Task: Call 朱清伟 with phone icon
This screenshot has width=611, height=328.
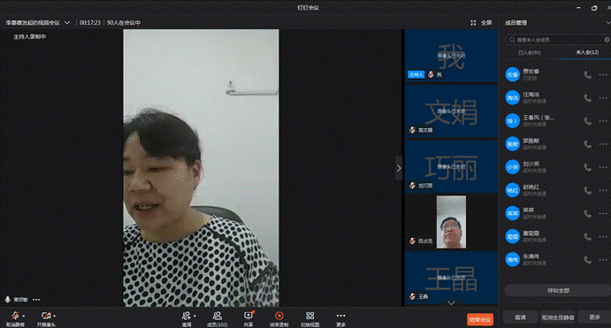Action: click(588, 259)
